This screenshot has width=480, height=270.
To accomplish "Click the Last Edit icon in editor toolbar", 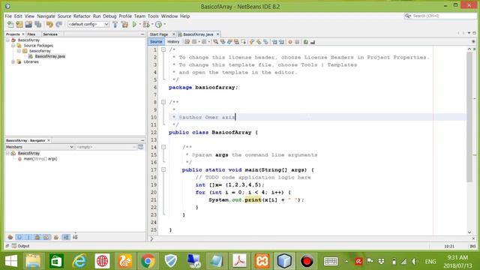I will click(x=187, y=42).
